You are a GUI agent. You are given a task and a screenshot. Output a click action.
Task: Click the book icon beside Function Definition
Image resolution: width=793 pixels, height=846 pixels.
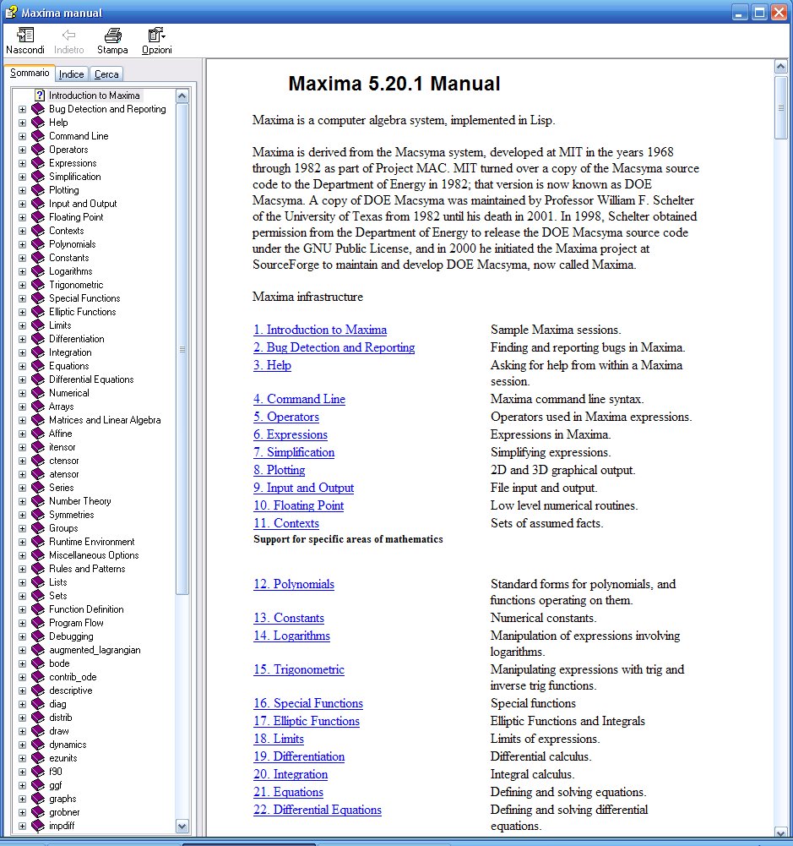38,609
